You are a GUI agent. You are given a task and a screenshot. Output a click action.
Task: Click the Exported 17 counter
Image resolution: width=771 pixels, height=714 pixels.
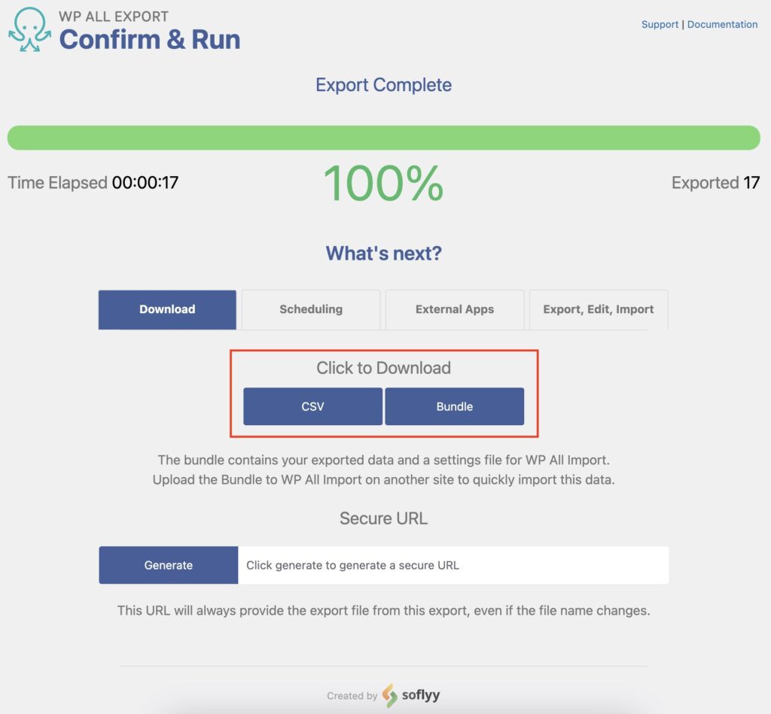[x=715, y=182]
